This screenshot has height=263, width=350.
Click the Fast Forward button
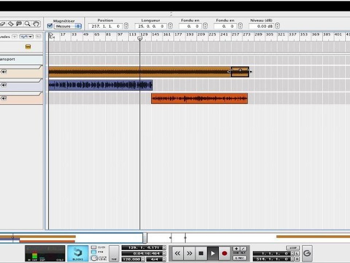(x=190, y=254)
